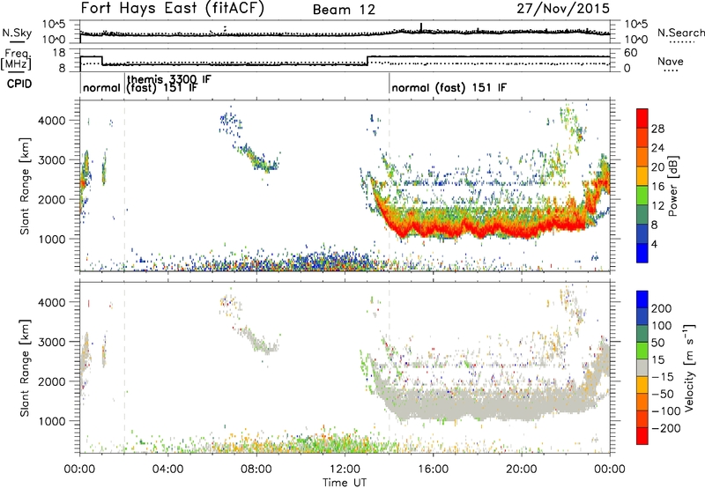
Task: Click the 4 label on power colorbar
Action: click(654, 244)
